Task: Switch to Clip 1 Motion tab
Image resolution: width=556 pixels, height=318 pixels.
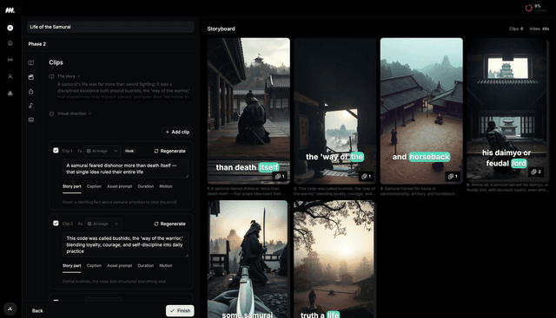Action: 166,186
